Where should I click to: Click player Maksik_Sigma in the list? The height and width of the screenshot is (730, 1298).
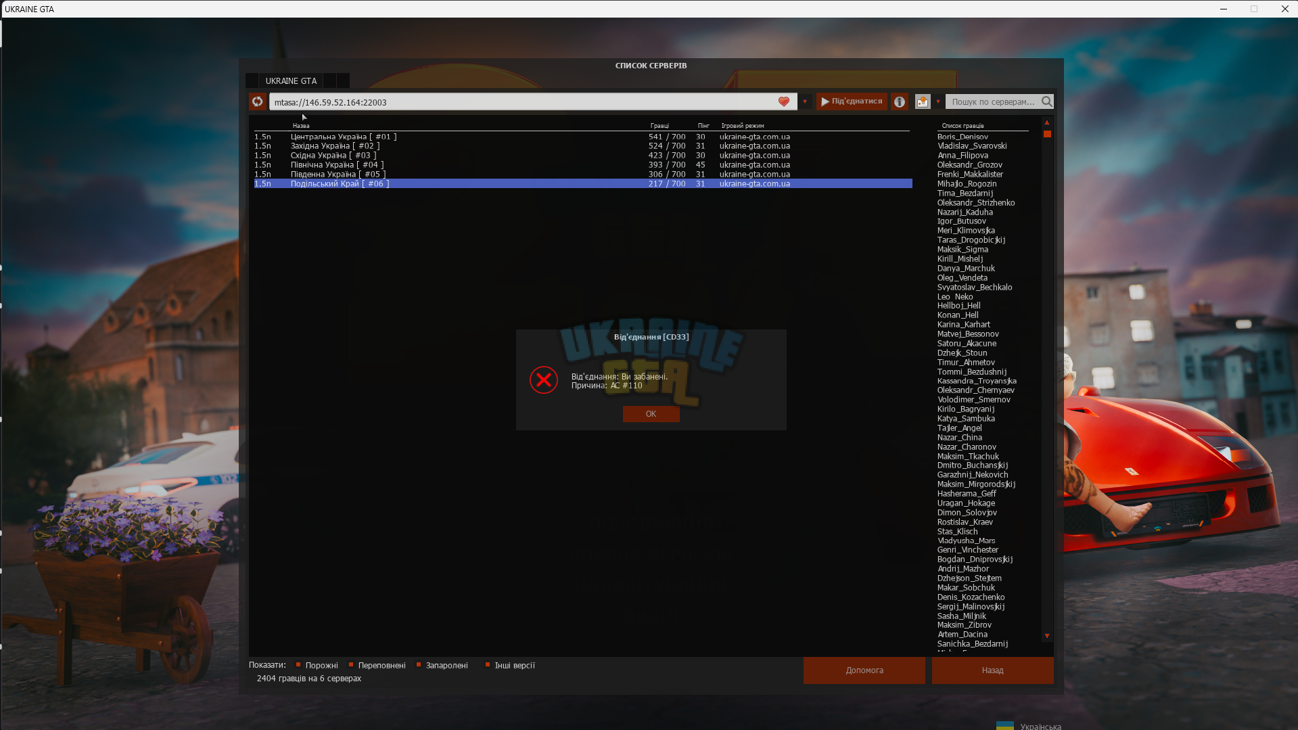point(963,250)
